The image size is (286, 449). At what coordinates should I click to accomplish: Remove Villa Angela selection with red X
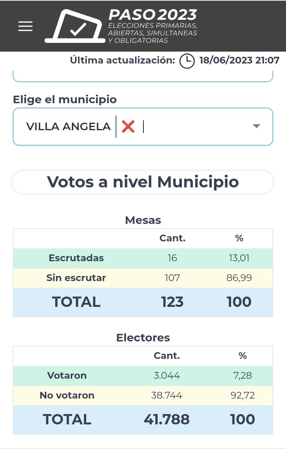pos(128,127)
